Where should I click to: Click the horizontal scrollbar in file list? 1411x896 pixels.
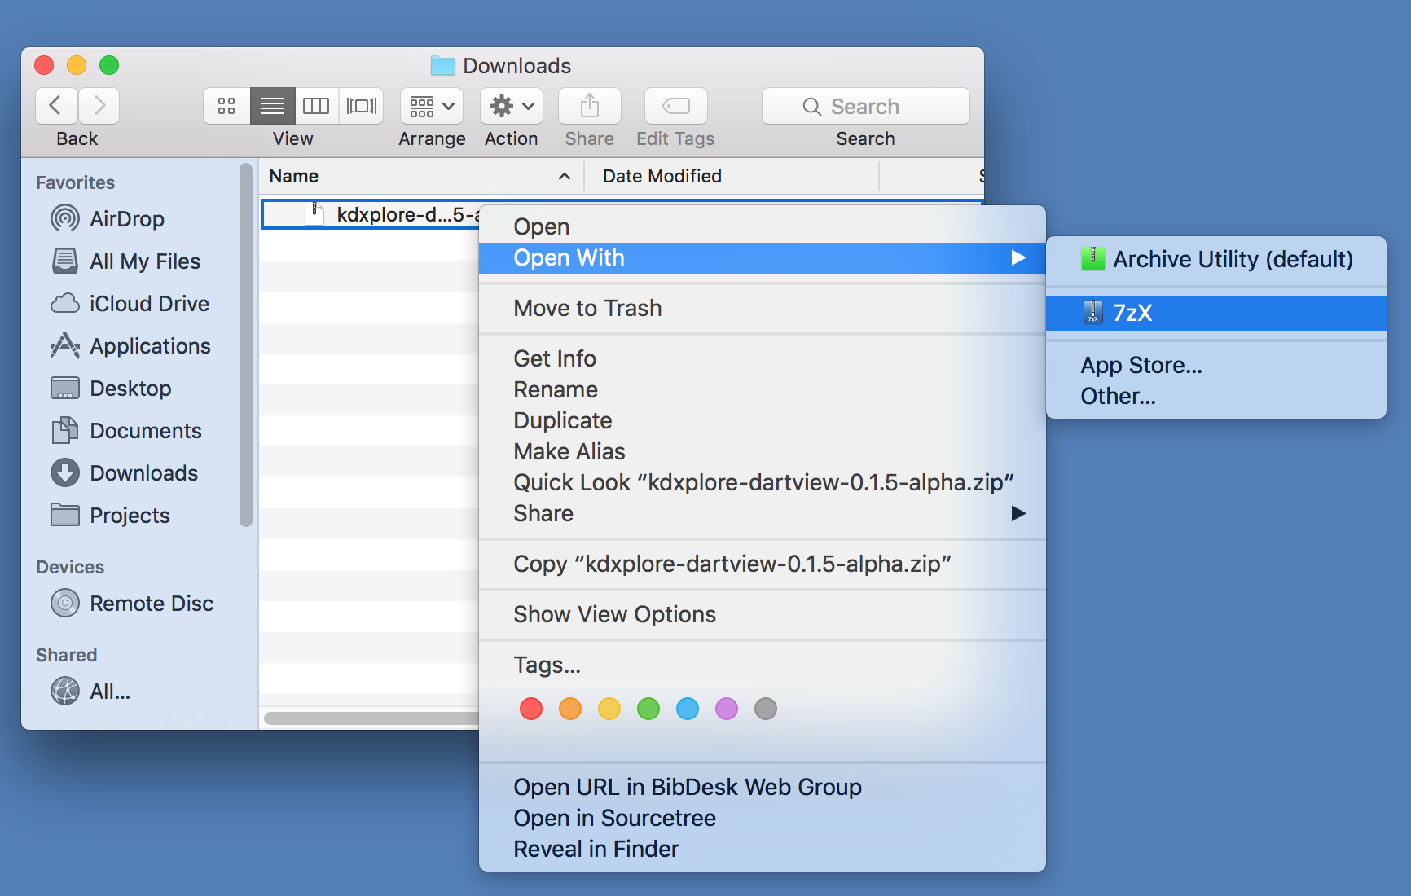point(371,718)
